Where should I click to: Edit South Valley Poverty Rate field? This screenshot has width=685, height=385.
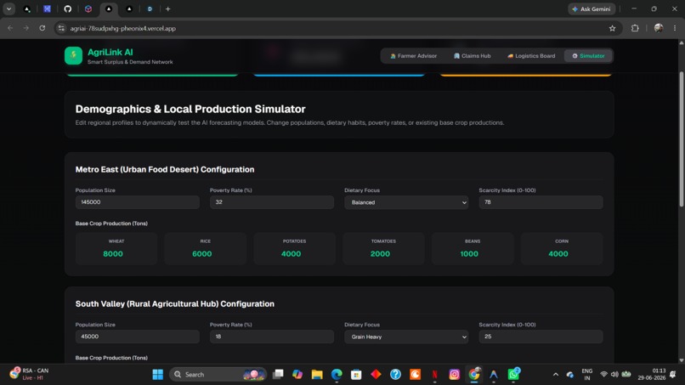[x=272, y=337]
